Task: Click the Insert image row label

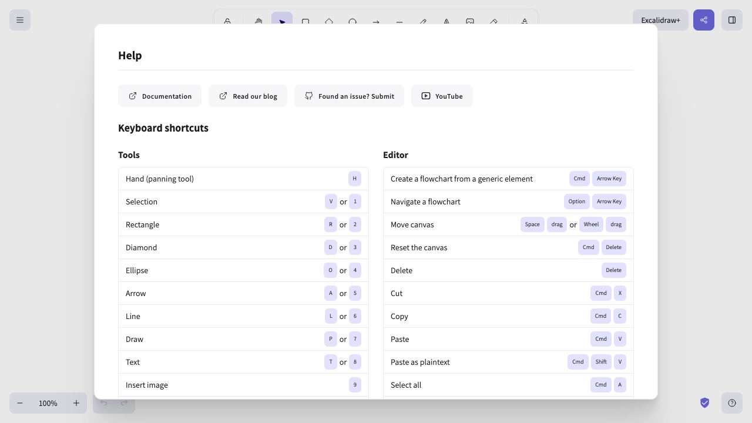Action: coord(147,385)
